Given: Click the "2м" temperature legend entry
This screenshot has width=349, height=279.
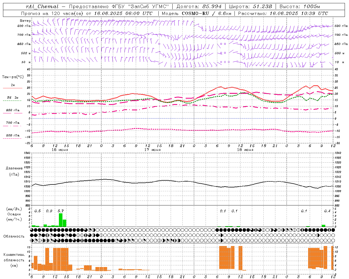Looking at the screenshot, I should [13, 85].
